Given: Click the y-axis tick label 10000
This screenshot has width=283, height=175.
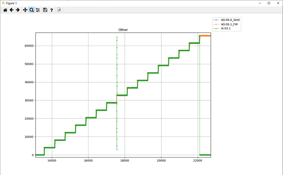Looking at the screenshot, I should tap(29, 137).
